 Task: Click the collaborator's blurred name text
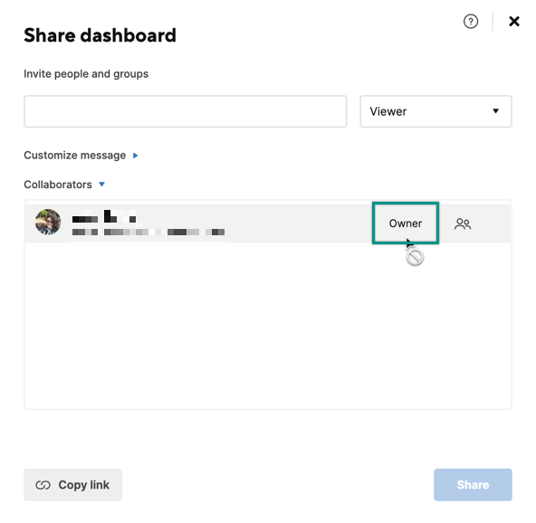pyautogui.click(x=104, y=216)
